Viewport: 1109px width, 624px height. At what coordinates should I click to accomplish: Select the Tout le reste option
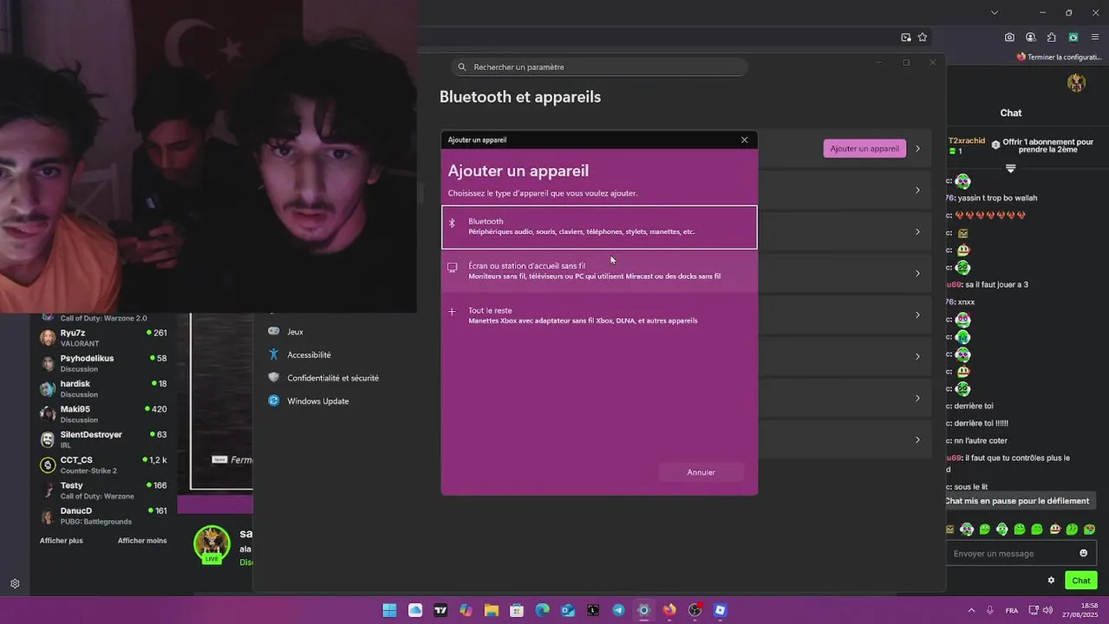pyautogui.click(x=599, y=315)
